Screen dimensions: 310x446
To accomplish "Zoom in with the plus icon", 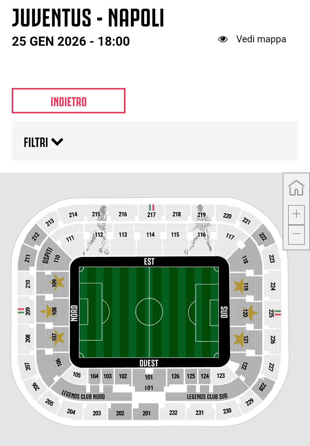I will (296, 214).
